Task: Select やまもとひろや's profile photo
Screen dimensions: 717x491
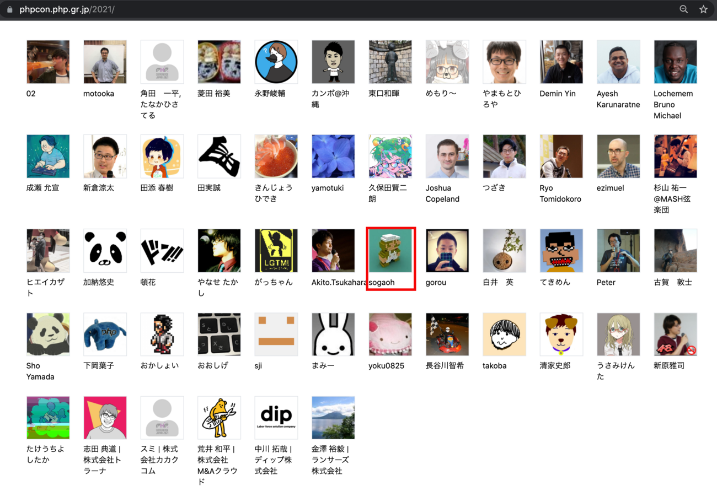Action: (504, 62)
